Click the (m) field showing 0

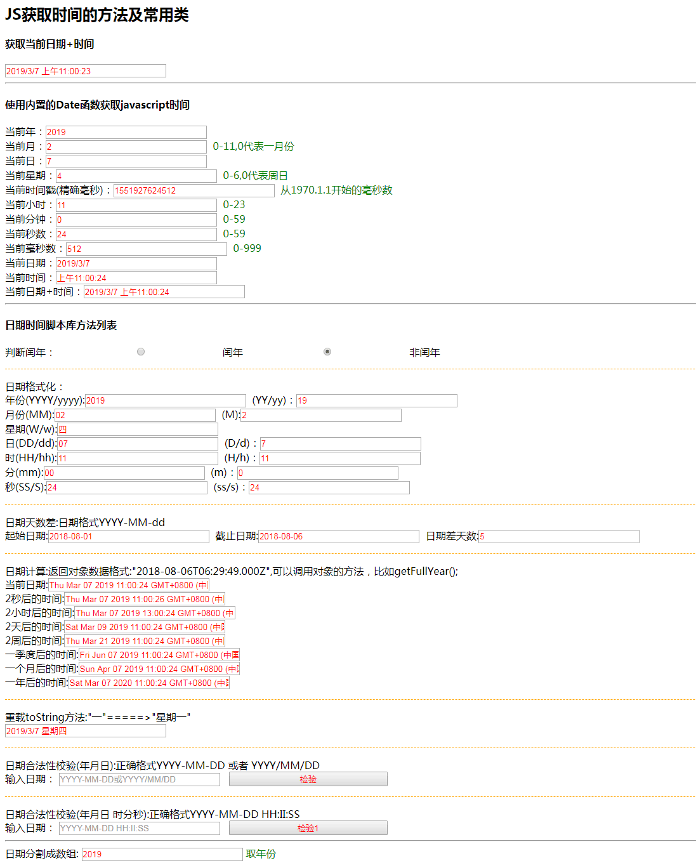[x=318, y=473]
